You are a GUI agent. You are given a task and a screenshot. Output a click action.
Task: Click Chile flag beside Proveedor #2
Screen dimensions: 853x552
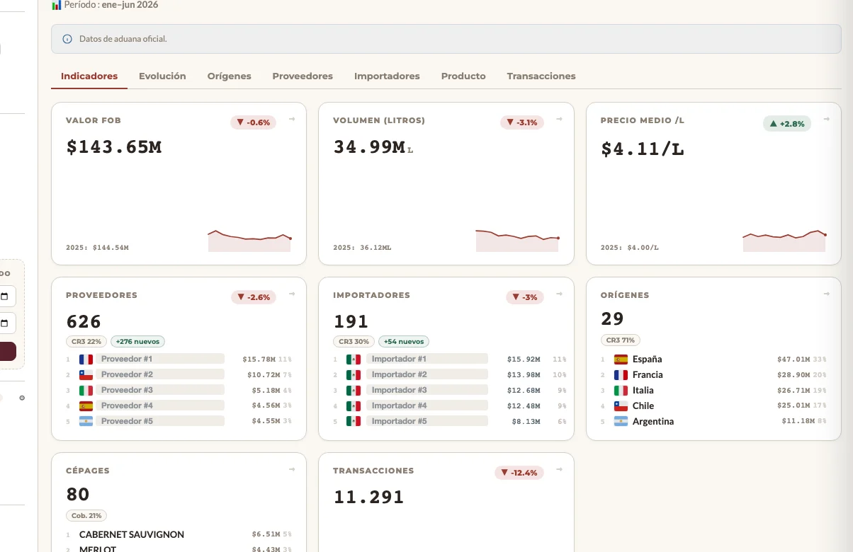point(86,375)
